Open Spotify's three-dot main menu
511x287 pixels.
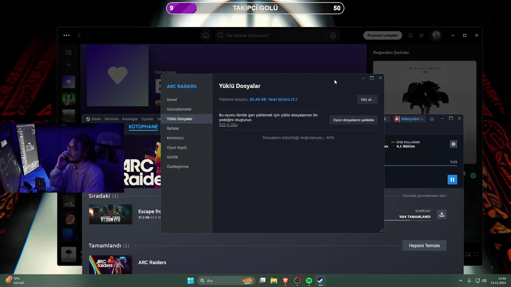(x=66, y=35)
